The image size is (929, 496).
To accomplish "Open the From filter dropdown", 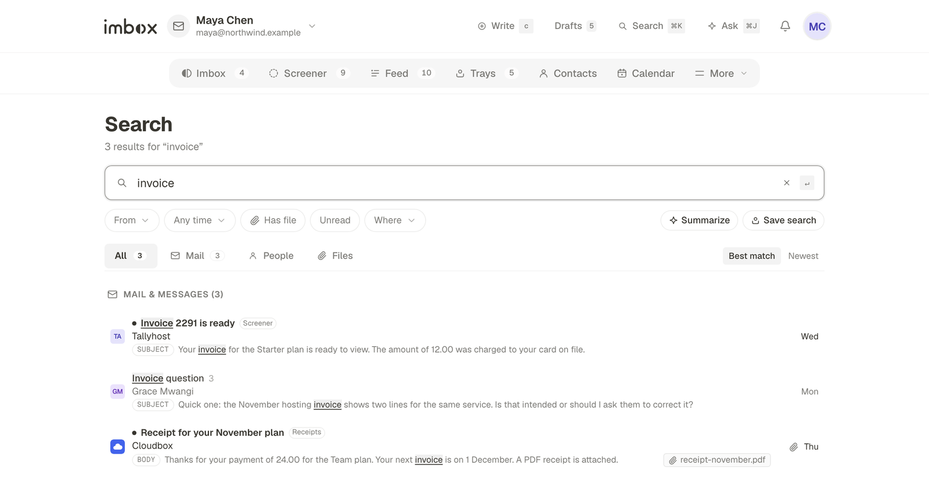I will [132, 220].
